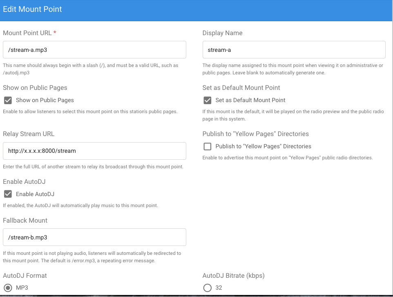Focus the Display Name field containing stream-a
Screen dimensions: 393x297
pyautogui.click(x=294, y=49)
